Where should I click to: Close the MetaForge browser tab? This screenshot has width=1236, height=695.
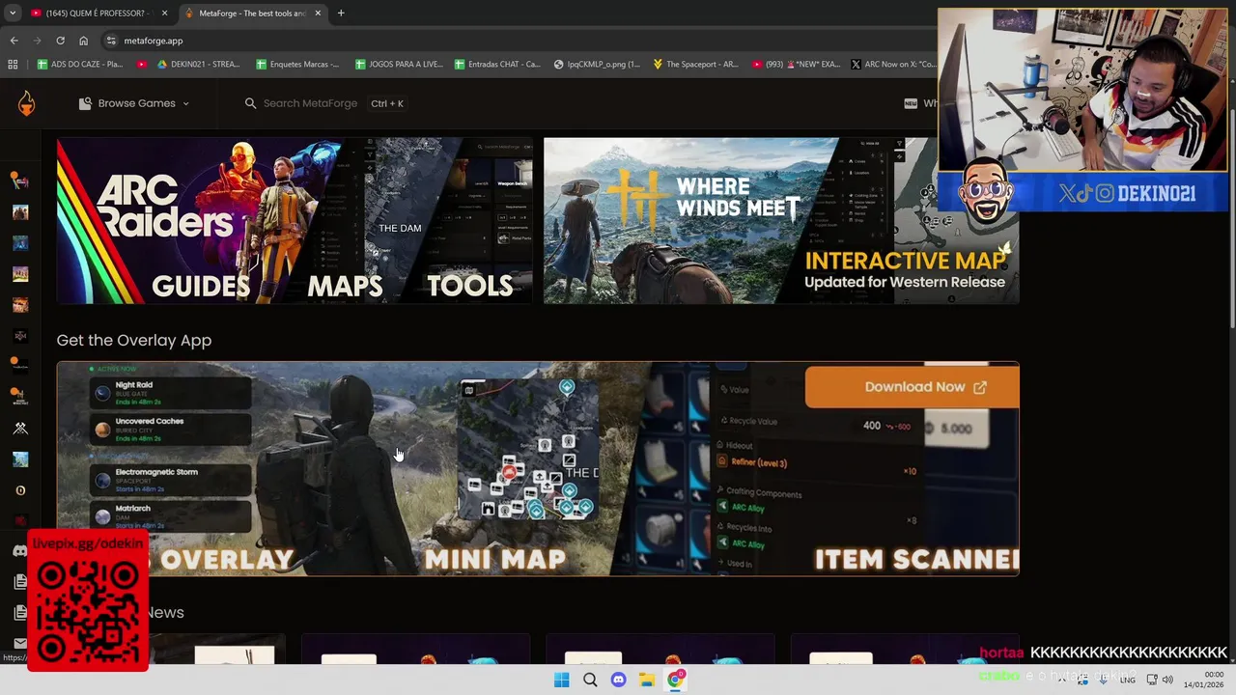[x=318, y=14]
